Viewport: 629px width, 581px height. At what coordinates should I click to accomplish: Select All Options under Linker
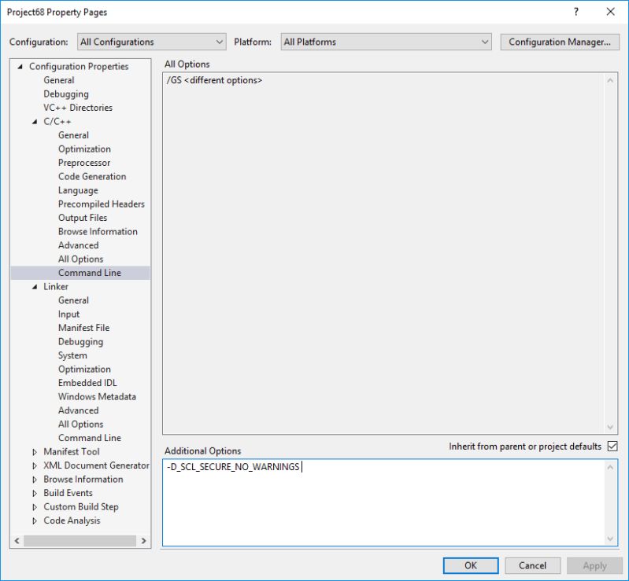80,424
